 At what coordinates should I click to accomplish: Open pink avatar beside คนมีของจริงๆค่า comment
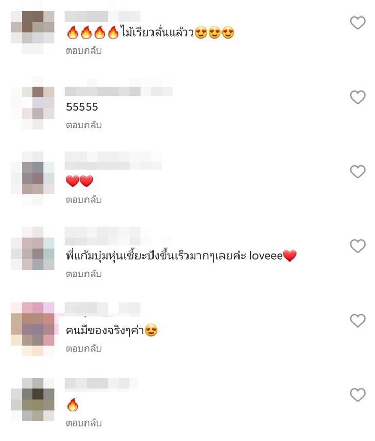(x=33, y=329)
